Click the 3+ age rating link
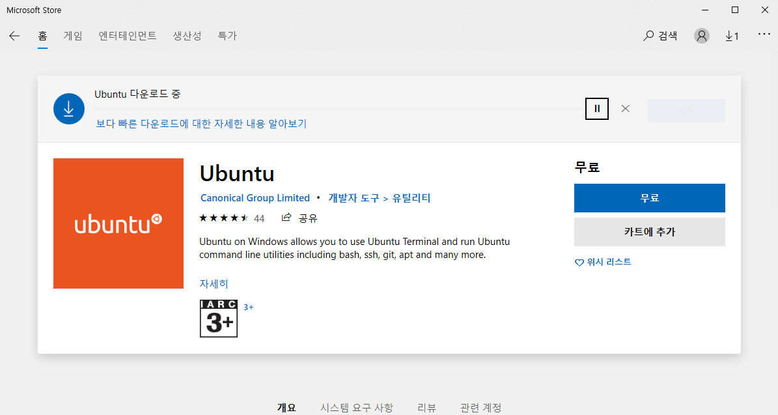 coord(249,308)
